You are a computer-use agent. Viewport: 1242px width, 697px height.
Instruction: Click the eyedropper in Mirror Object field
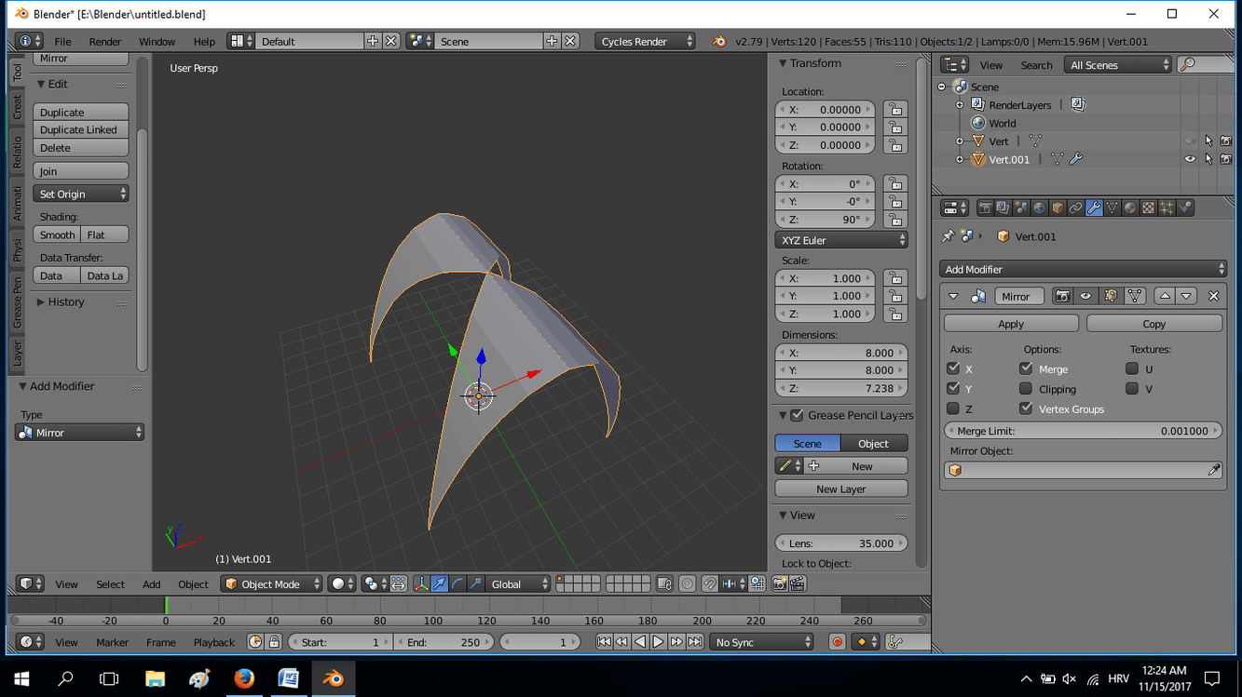(1213, 471)
